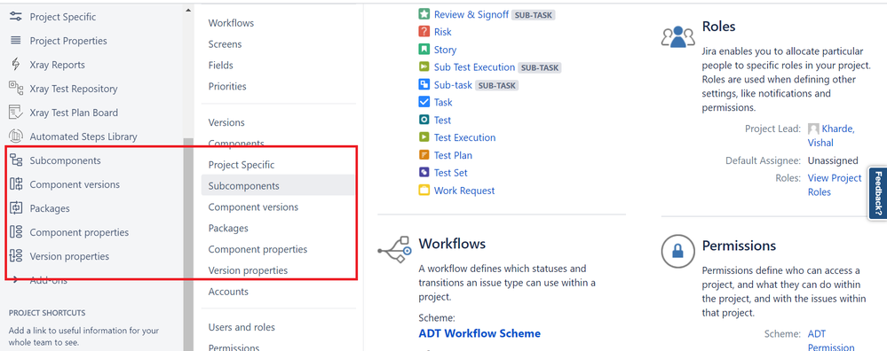The image size is (887, 351).
Task: Click the Project Properties list icon
Action: [16, 41]
